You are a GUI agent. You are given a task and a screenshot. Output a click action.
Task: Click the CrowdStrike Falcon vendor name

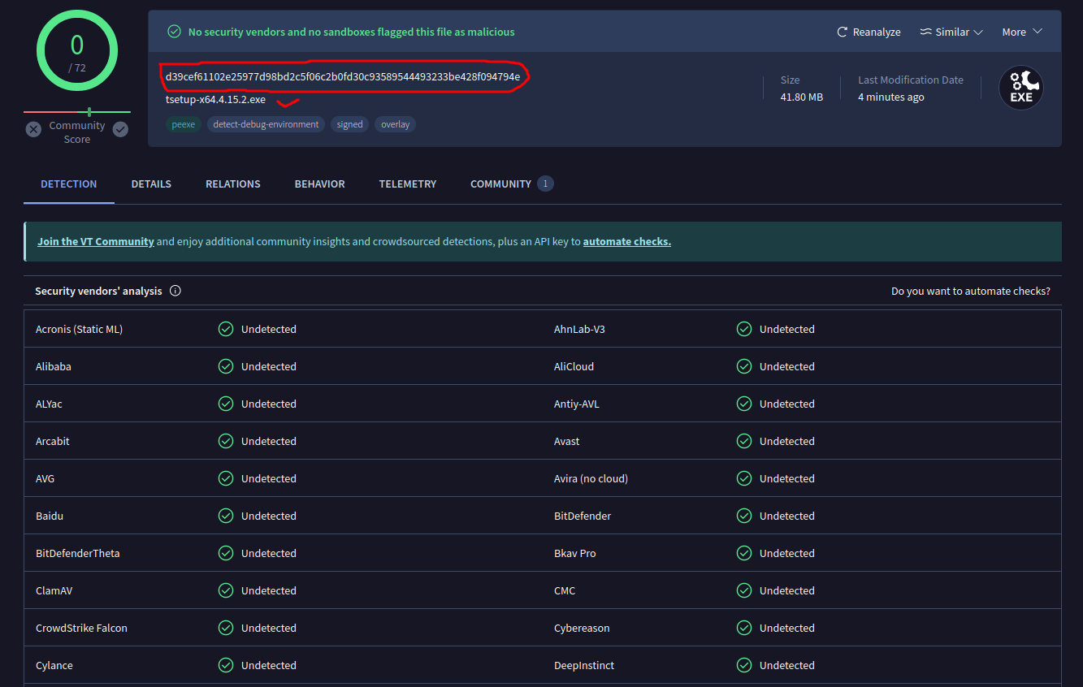pos(81,628)
